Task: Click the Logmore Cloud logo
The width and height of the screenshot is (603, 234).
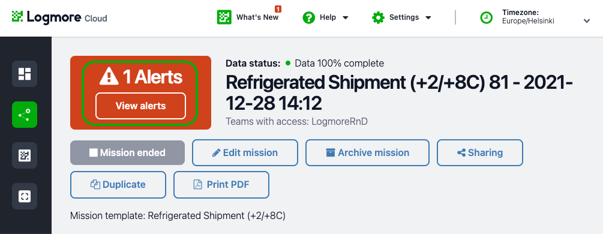Action: (x=59, y=17)
